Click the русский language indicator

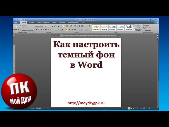39,108
